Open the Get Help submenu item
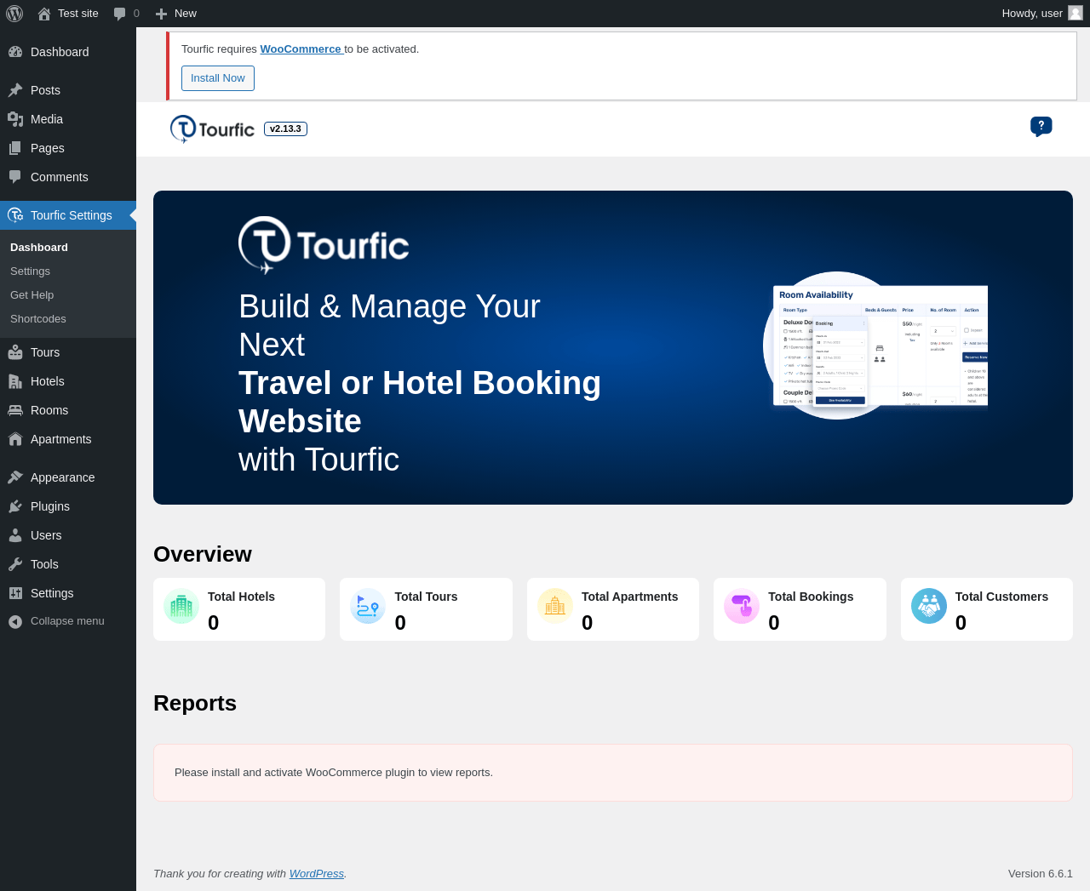1090x891 pixels. [32, 294]
